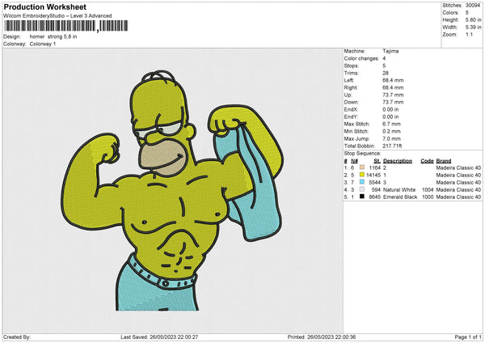
Task: Select stitch count 594 in stop 4
Action: (376, 190)
